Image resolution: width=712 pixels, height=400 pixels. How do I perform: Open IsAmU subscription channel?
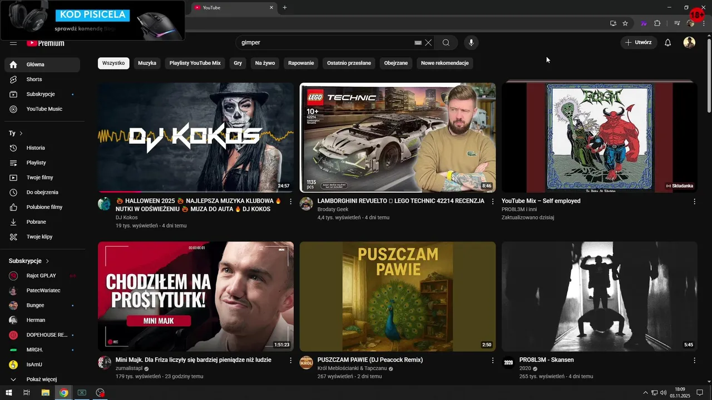tap(42, 364)
